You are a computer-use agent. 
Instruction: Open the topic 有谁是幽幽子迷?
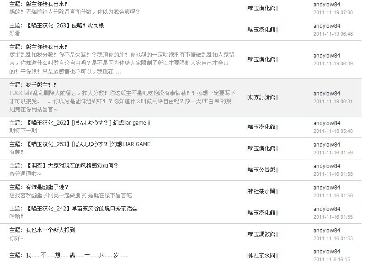[47, 187]
